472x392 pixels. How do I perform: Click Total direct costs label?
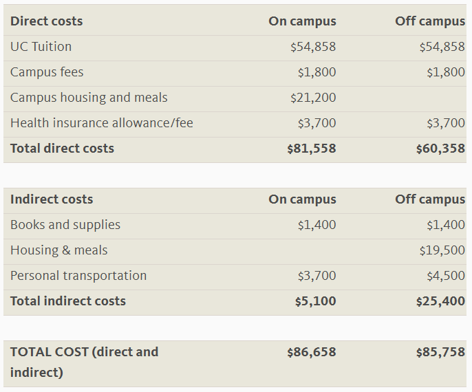(x=62, y=149)
